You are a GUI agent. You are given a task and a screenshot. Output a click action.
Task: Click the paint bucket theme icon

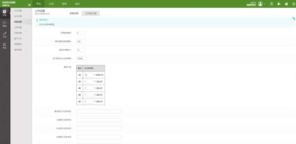point(279,4)
